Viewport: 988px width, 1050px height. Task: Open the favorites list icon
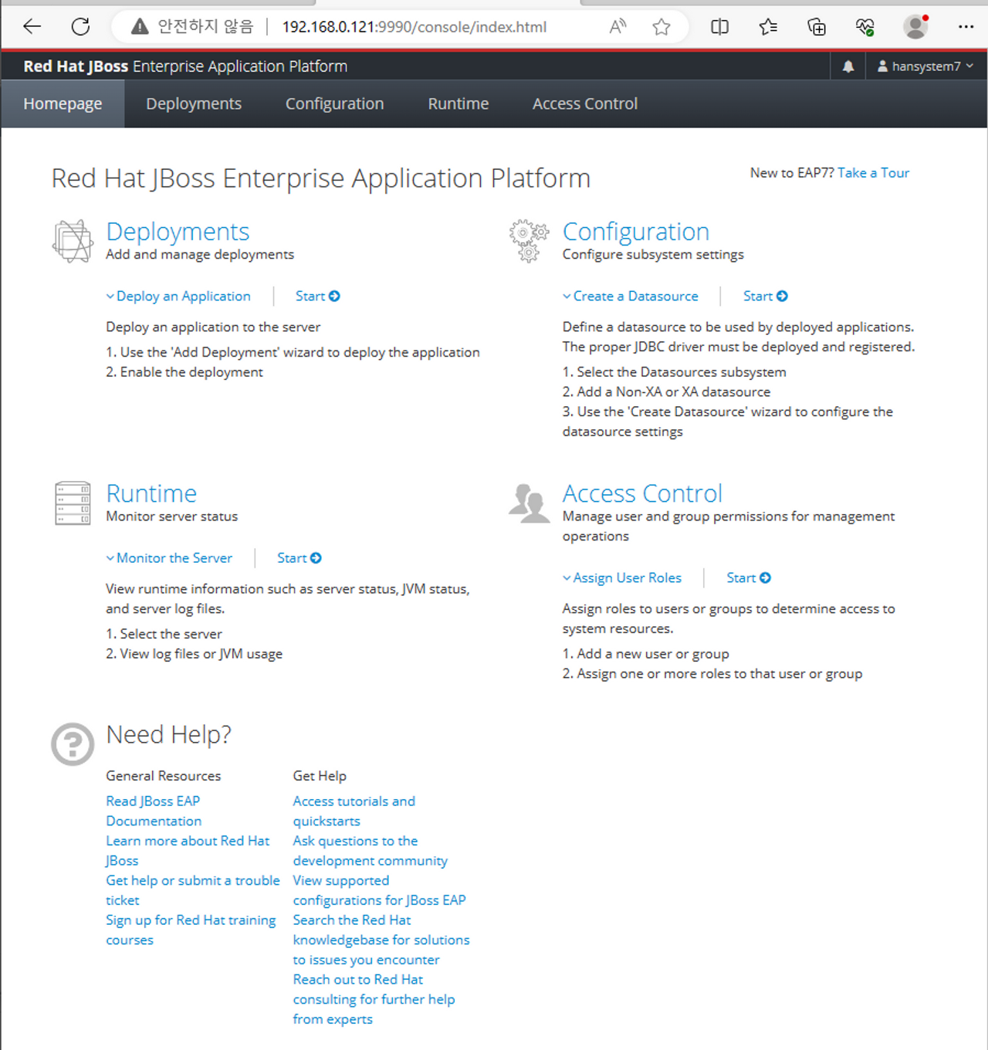768,27
